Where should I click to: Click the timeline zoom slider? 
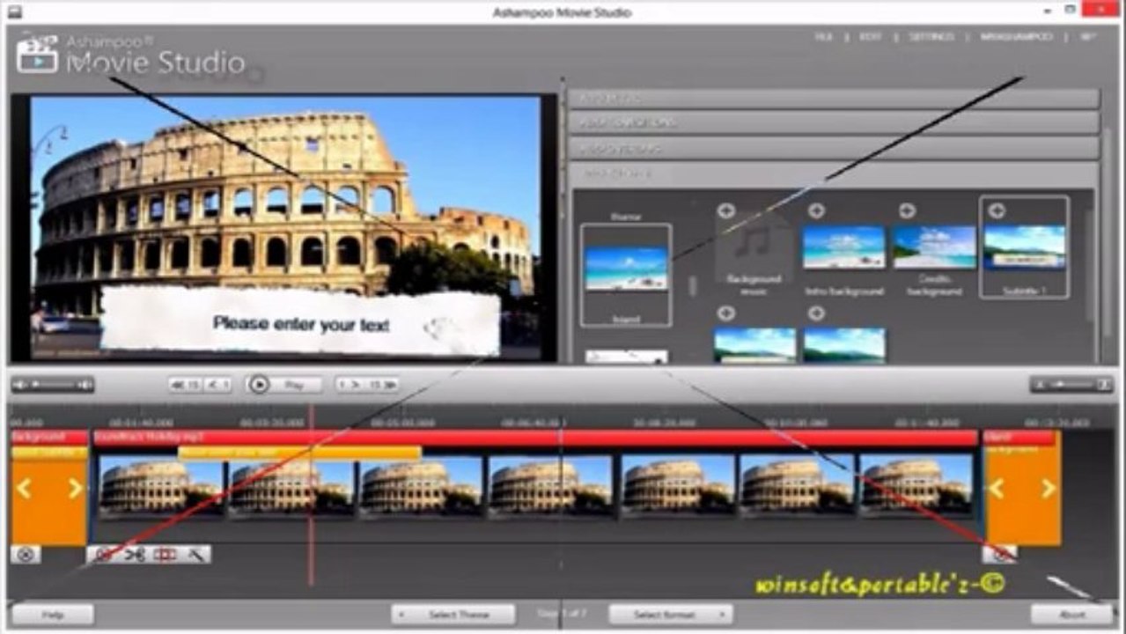coord(1071,385)
